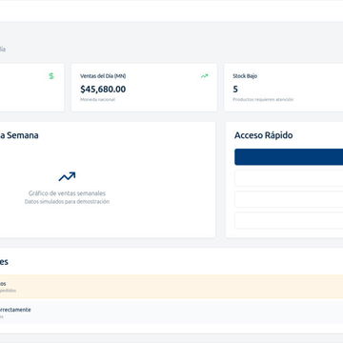Screen dimensions: 343x343
Task: Click the 'Moneda nacional' caption
Action: [x=97, y=99]
